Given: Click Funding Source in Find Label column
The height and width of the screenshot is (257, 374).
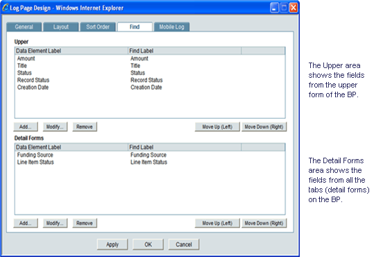Looking at the screenshot, I should (x=148, y=155).
